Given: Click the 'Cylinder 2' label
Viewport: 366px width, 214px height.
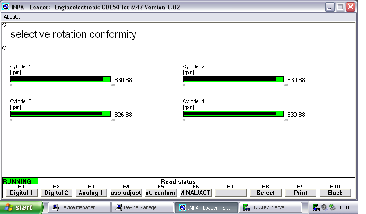Looking at the screenshot, I should (x=194, y=66).
